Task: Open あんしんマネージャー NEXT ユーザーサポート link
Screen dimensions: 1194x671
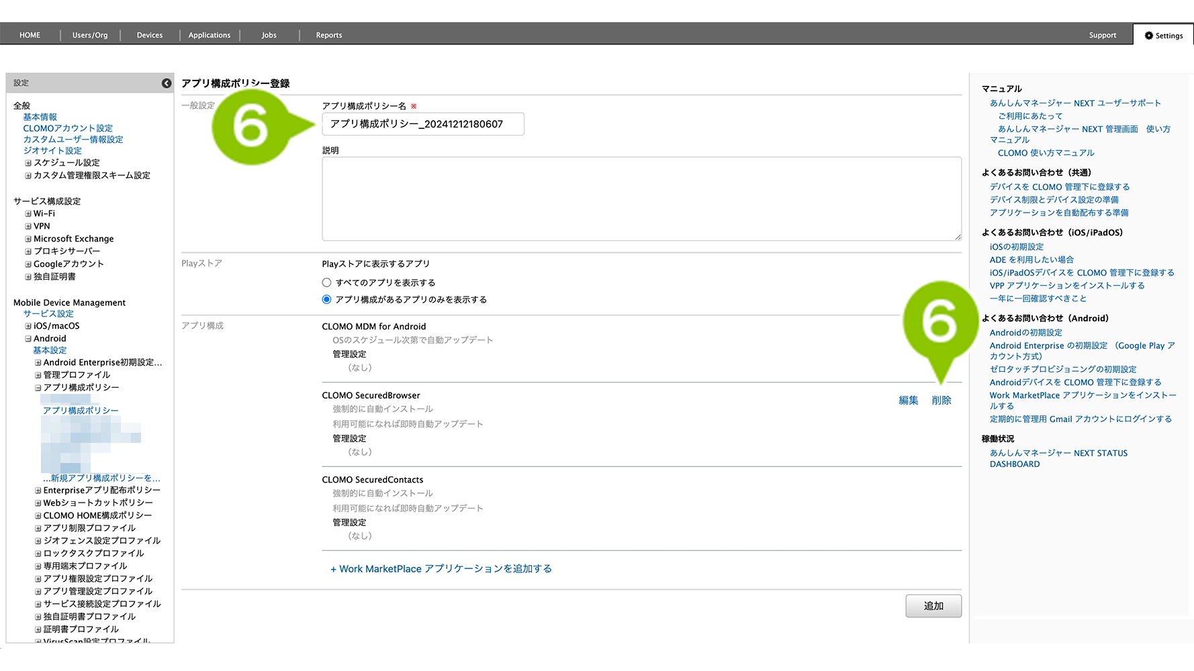Action: coord(1075,103)
